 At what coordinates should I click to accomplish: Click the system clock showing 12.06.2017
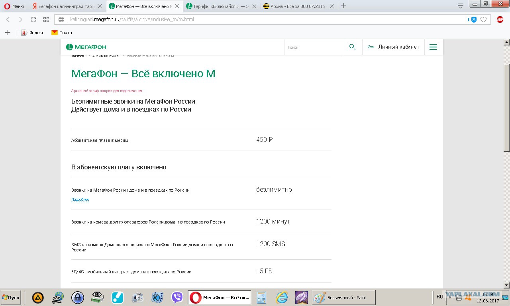click(x=488, y=298)
